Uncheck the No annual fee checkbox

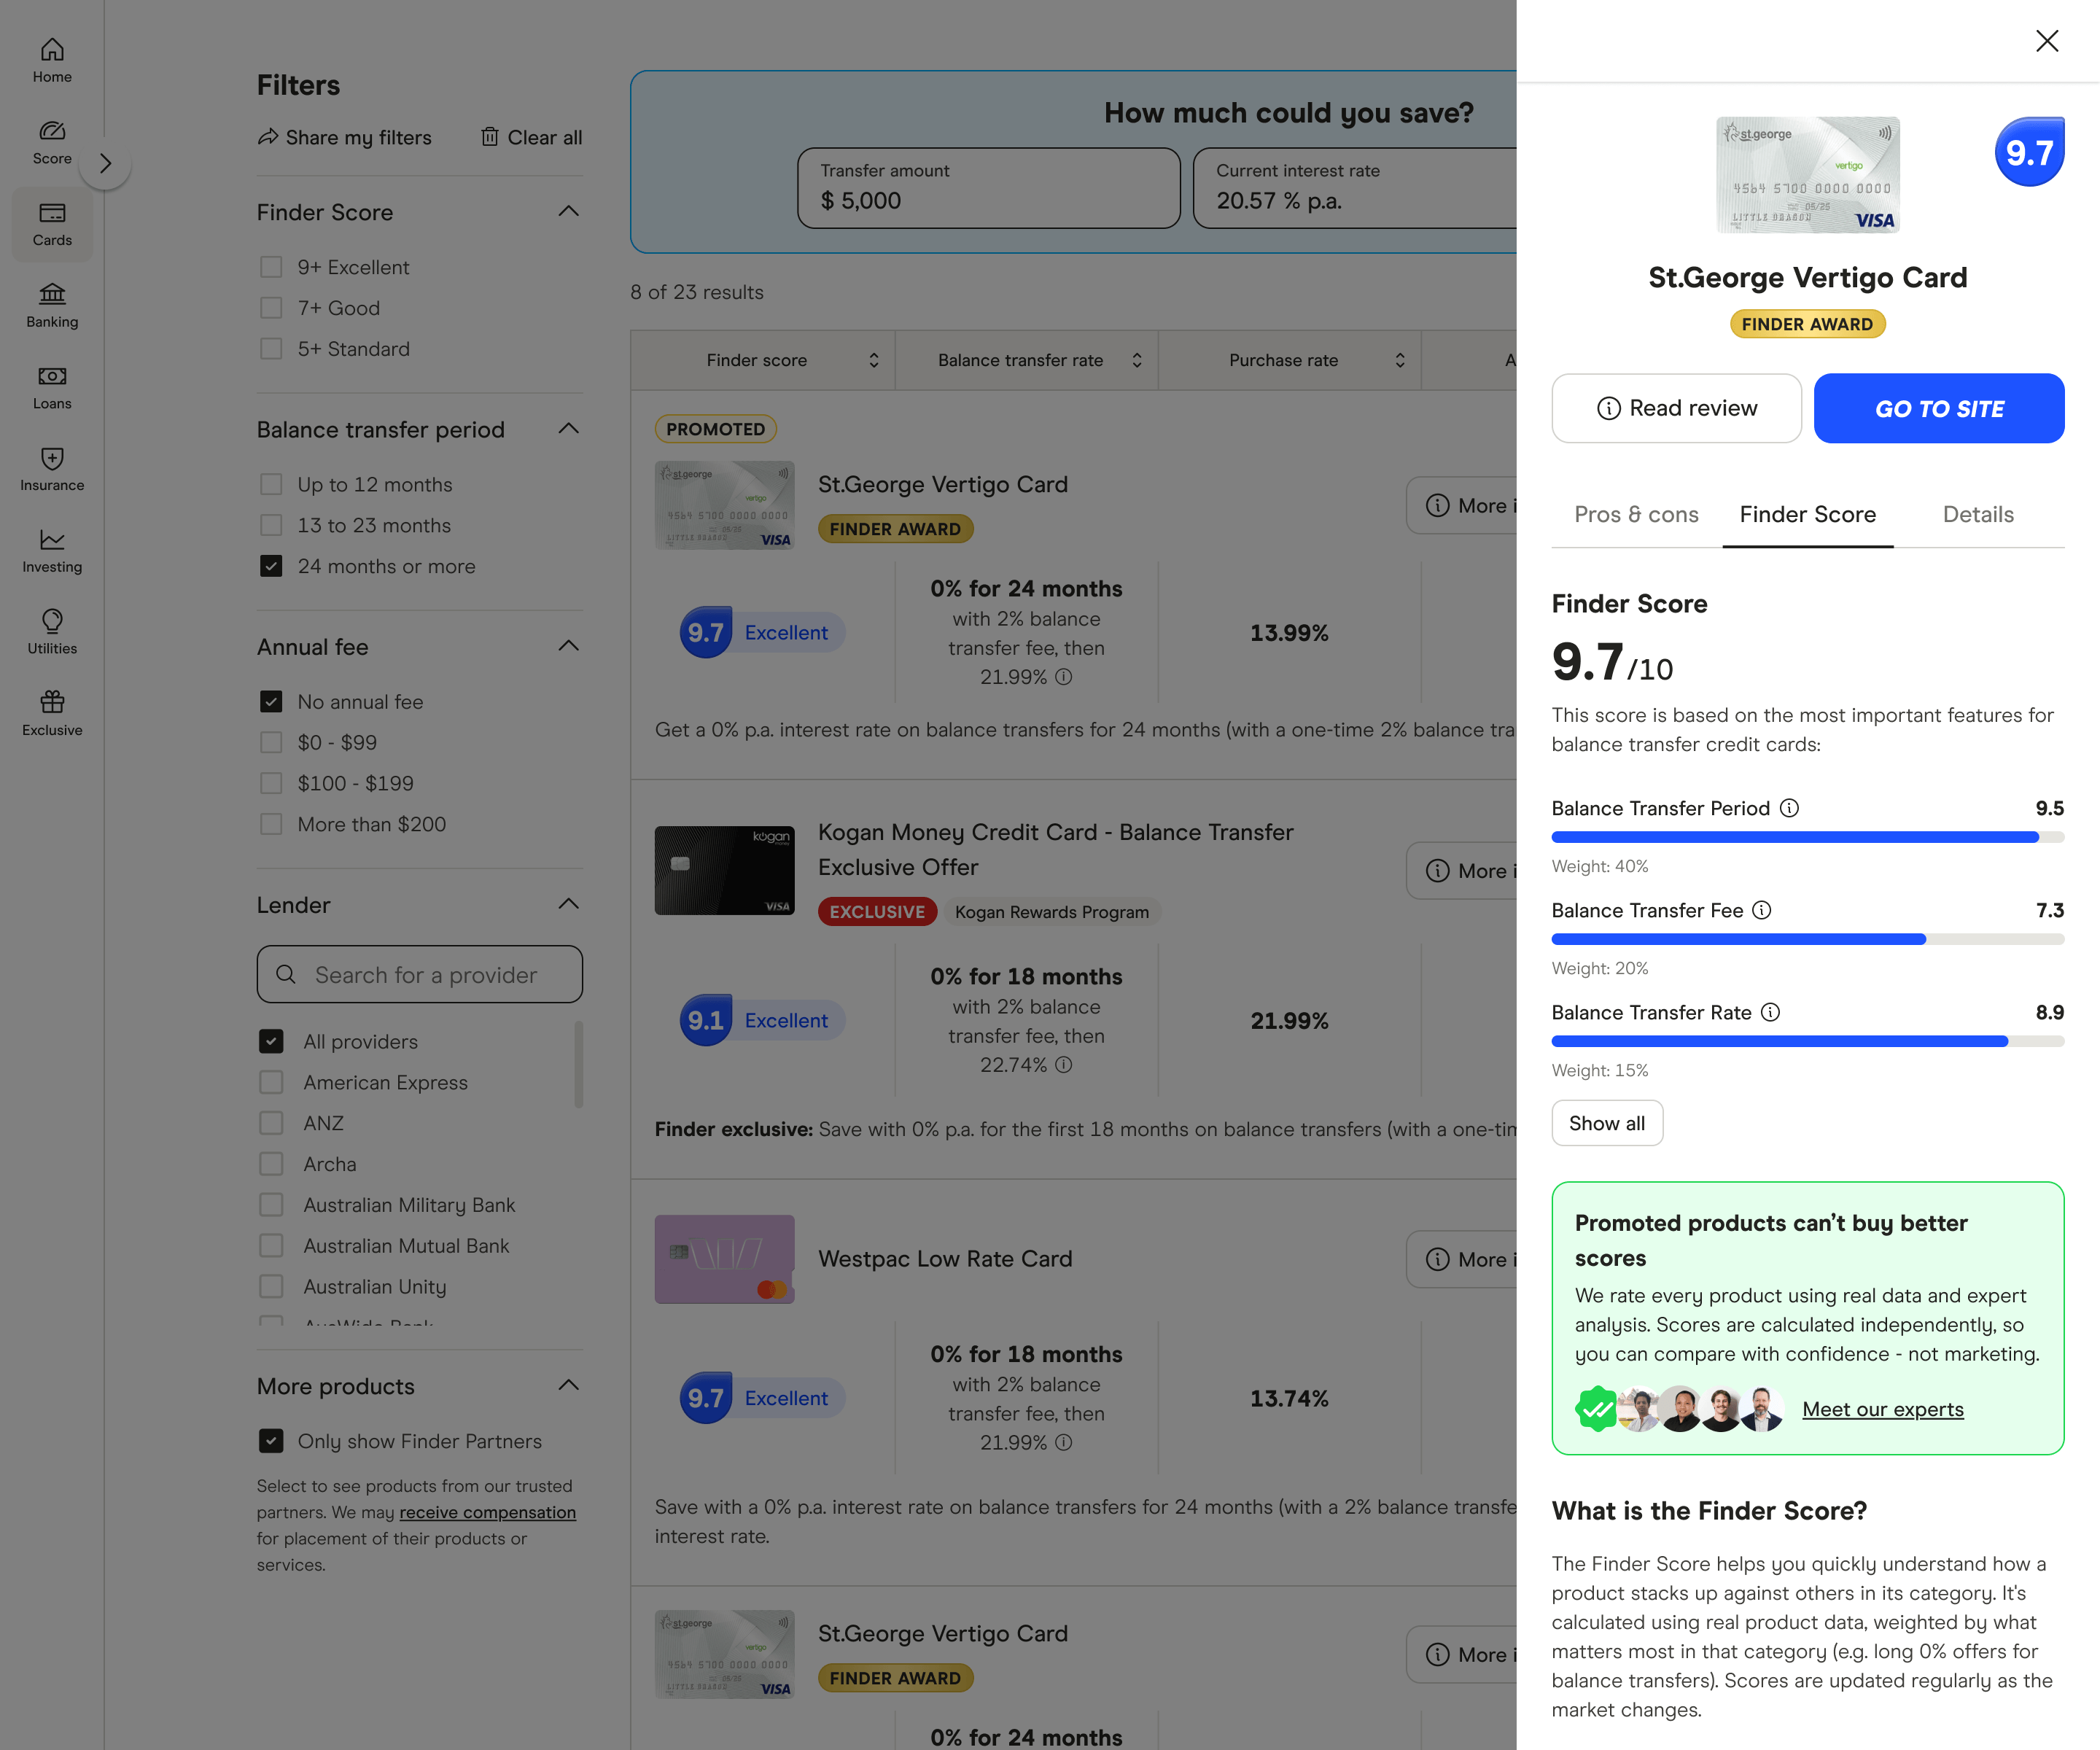coord(271,702)
